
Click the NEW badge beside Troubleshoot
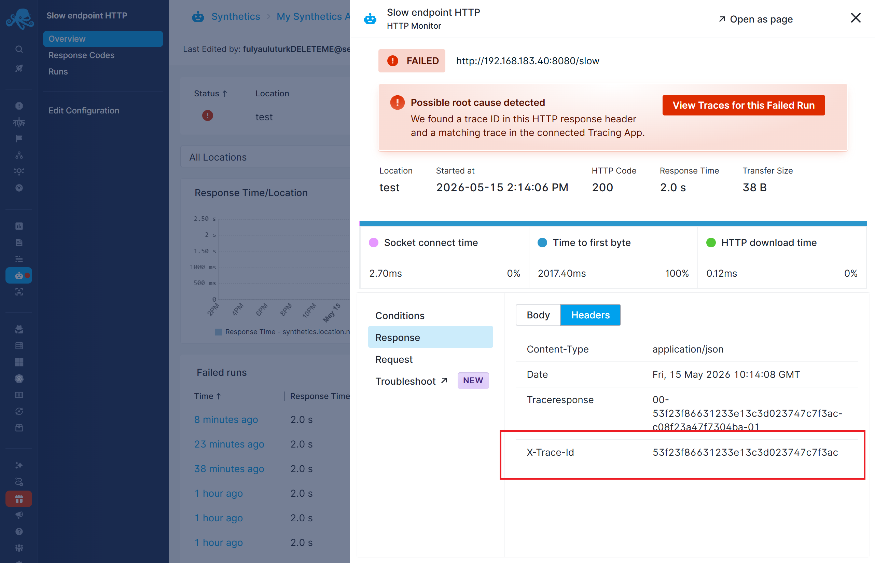473,381
